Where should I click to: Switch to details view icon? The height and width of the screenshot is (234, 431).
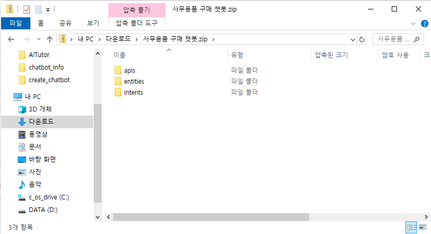point(411,227)
